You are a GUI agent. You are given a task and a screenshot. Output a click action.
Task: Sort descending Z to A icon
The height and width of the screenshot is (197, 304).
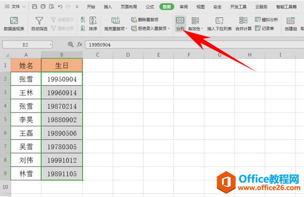tap(83, 28)
